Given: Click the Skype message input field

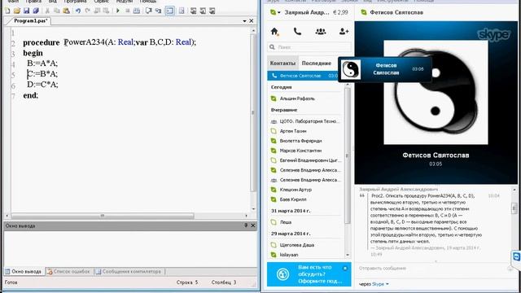Looking at the screenshot, I should 432,269.
